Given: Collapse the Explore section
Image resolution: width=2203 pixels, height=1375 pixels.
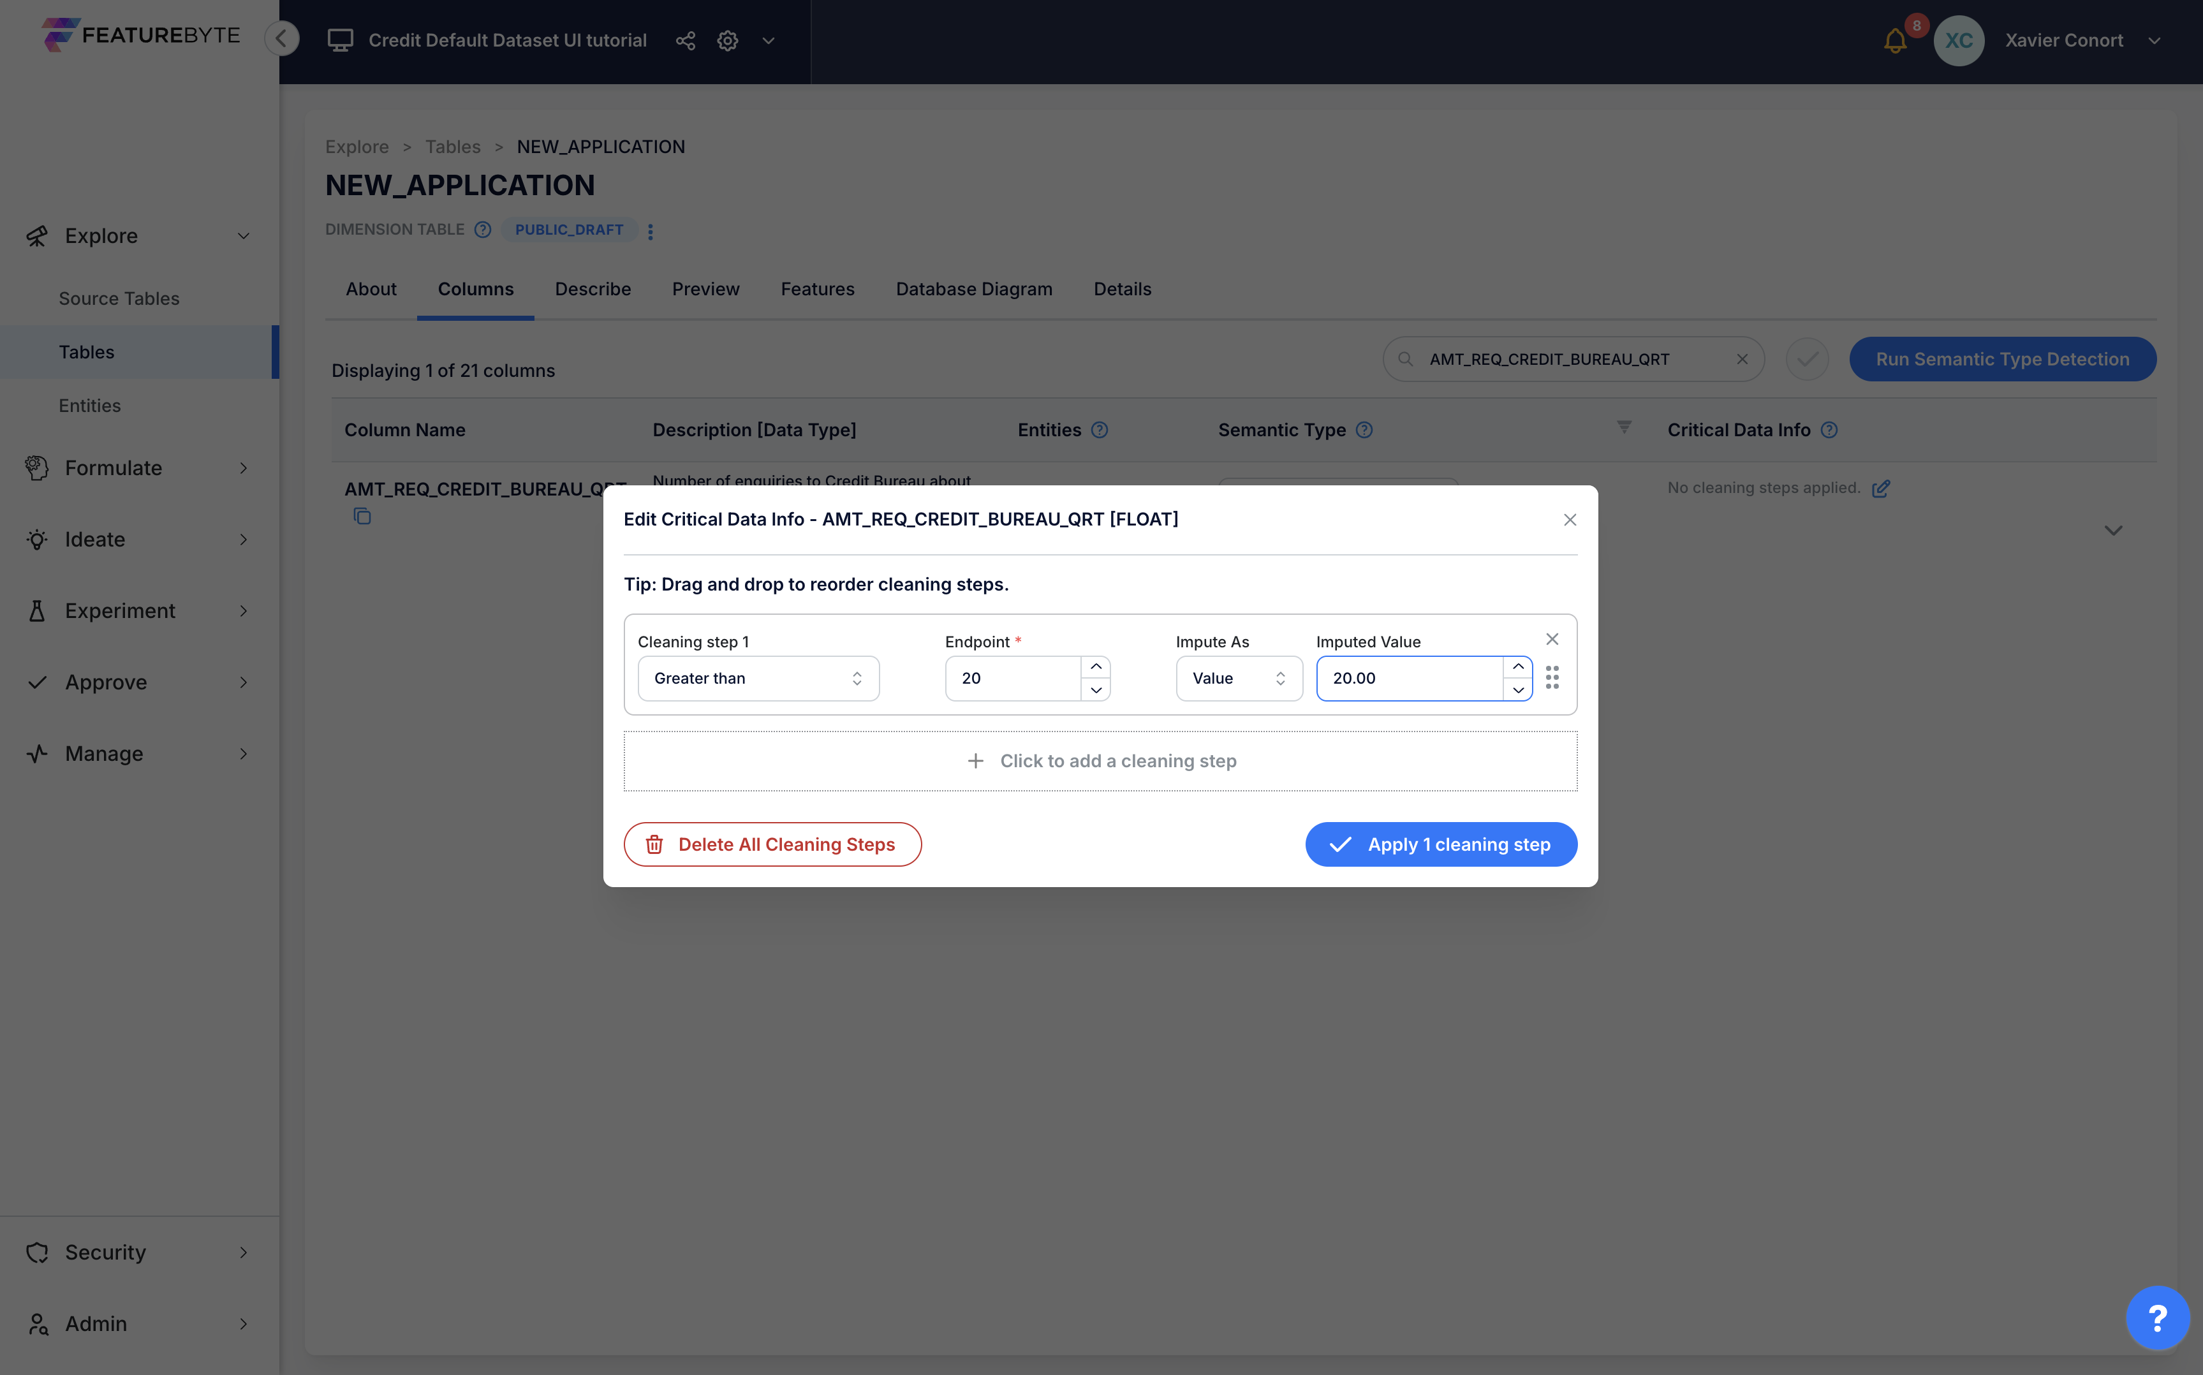Looking at the screenshot, I should pyautogui.click(x=243, y=237).
